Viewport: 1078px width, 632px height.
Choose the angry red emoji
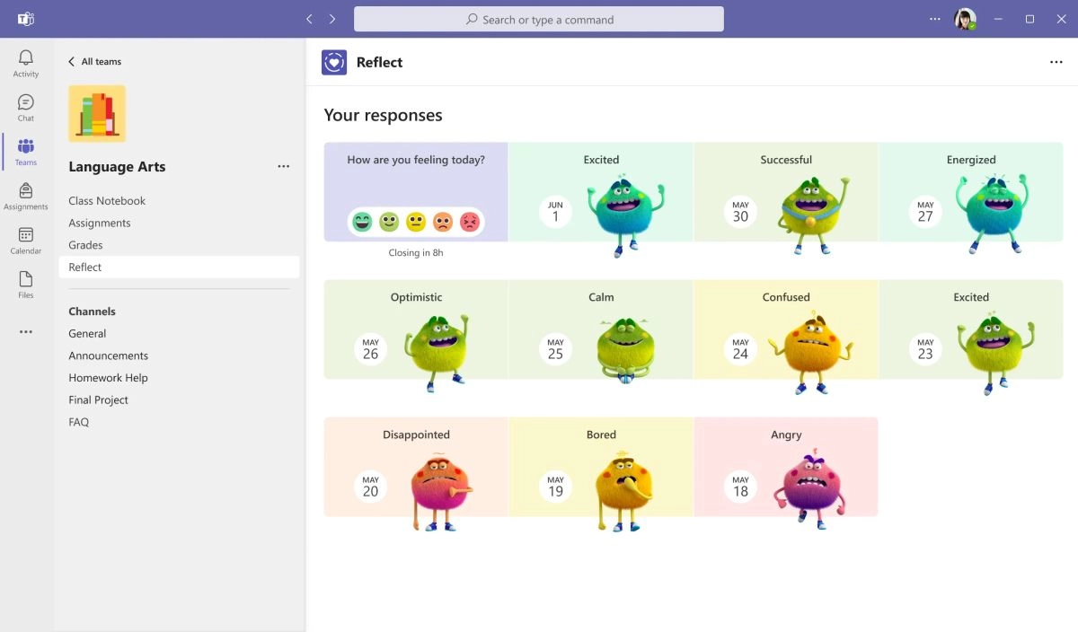[470, 222]
